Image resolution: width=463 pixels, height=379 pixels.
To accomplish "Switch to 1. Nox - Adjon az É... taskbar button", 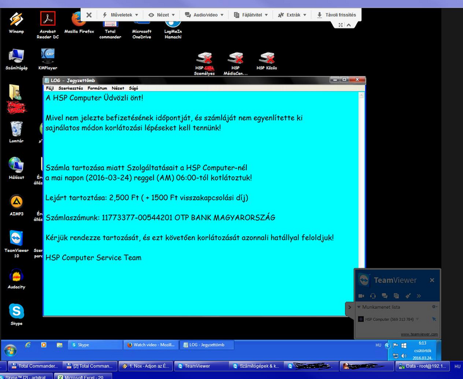I will pyautogui.click(x=146, y=366).
